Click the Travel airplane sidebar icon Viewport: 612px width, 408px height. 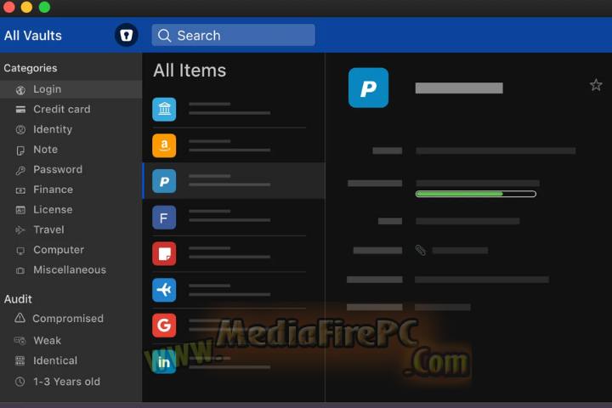(20, 230)
